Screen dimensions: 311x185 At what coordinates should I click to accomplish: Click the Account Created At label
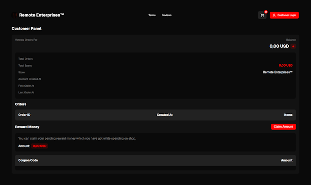click(30, 79)
